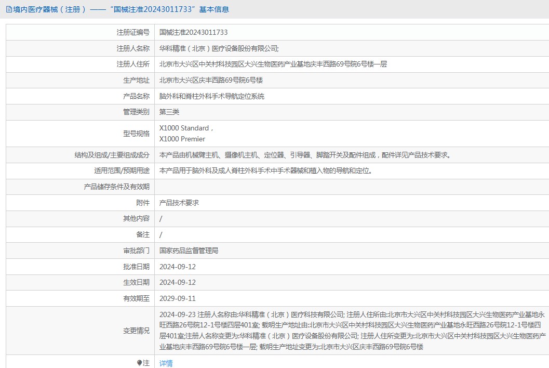Click the approval department 国家药品监督管理局
Viewport: 549px width, 368px height.
(189, 251)
